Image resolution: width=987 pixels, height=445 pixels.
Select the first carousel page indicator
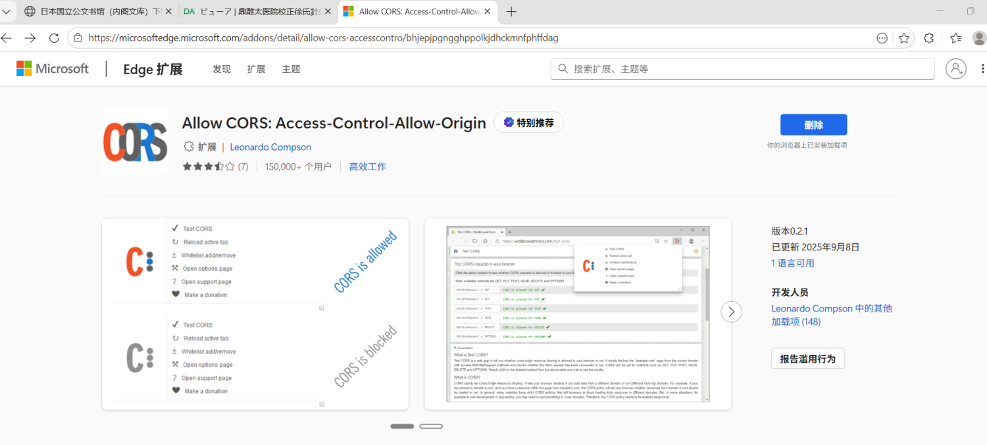click(402, 427)
